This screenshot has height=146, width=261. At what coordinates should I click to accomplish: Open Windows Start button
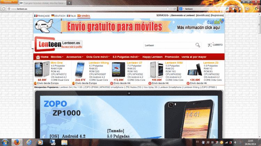click(5, 142)
